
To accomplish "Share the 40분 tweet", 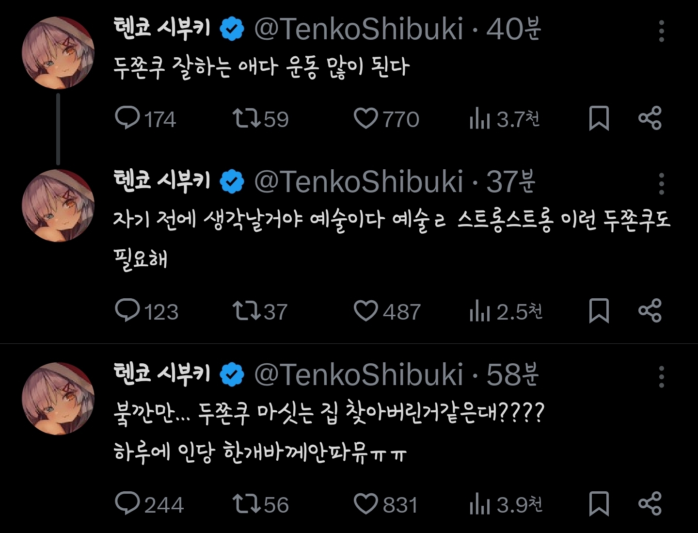I will (650, 118).
